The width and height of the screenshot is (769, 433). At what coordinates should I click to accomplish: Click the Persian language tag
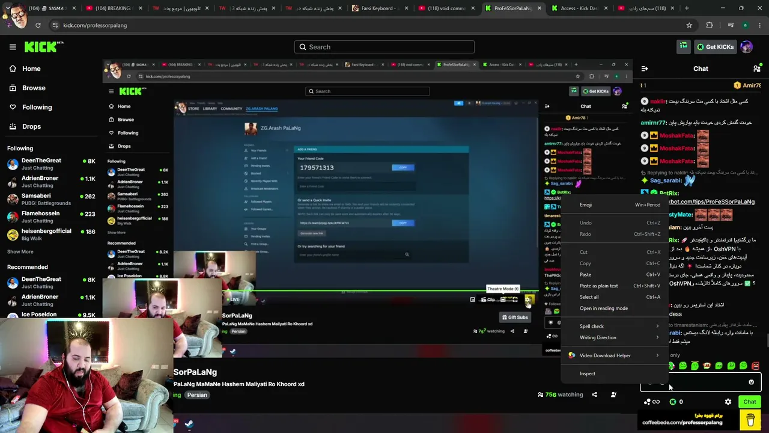pos(197,395)
